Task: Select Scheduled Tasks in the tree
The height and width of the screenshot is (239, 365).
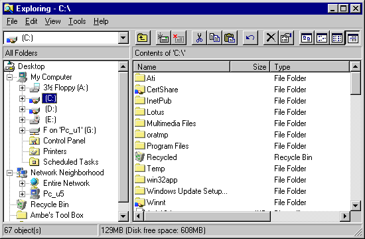Action: [71, 162]
